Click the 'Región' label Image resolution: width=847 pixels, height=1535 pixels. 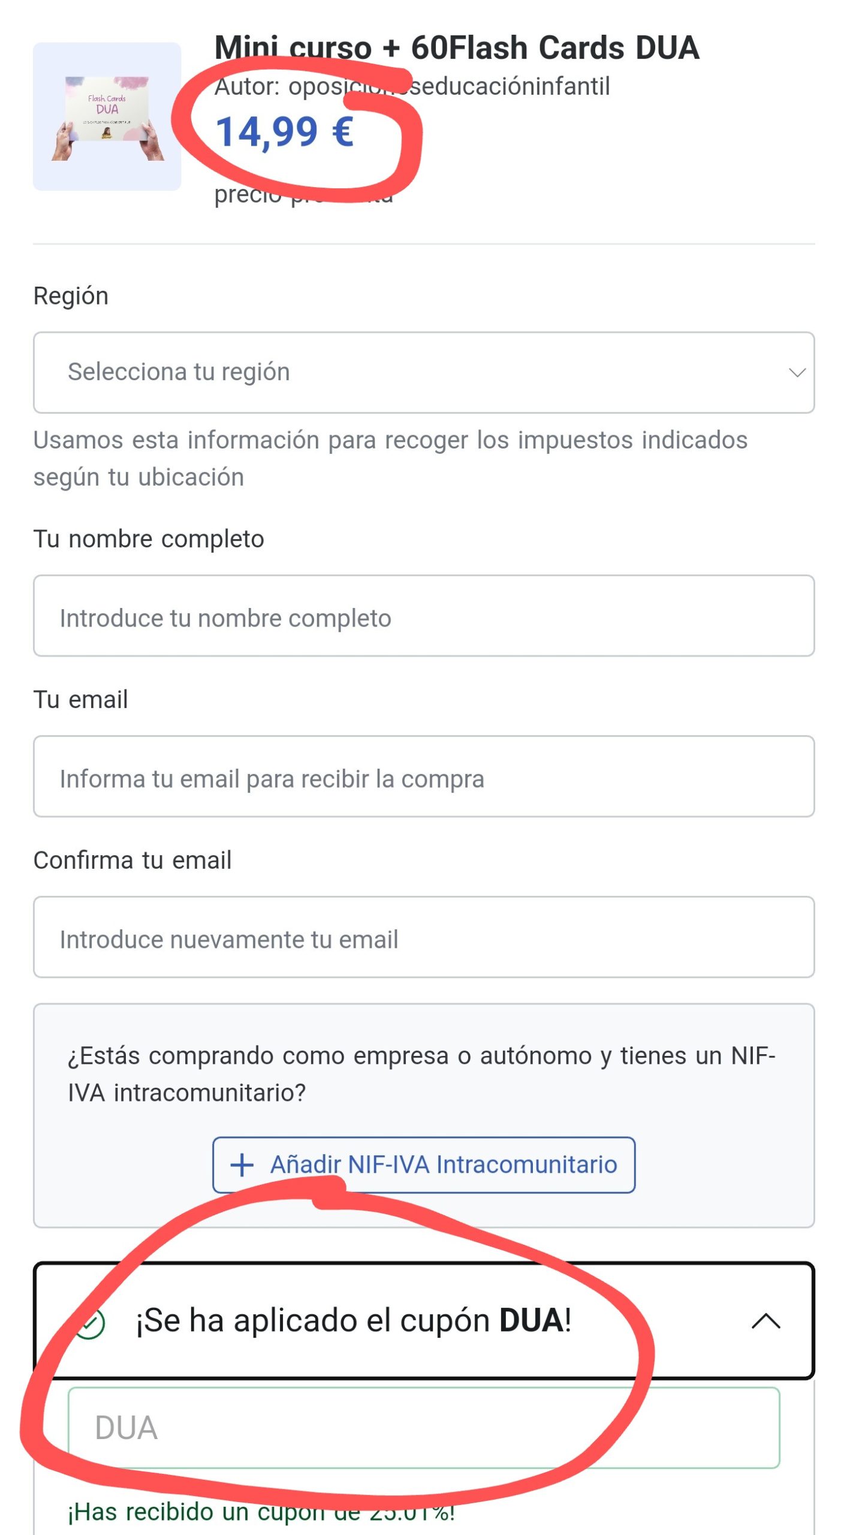[71, 296]
